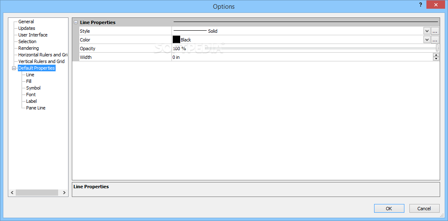Open Rendering options
Screen dimensions: 448x221
(29, 48)
